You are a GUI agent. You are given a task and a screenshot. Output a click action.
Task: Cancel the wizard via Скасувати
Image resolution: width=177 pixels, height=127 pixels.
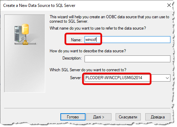click(x=128, y=117)
